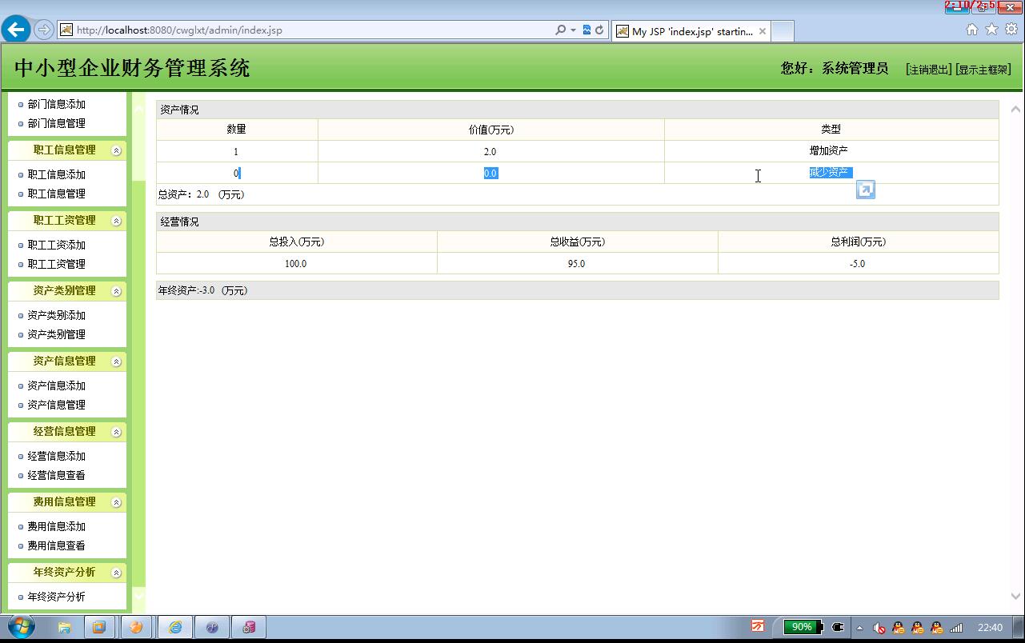The width and height of the screenshot is (1025, 643).
Task: Open the browser Home icon
Action: click(972, 30)
